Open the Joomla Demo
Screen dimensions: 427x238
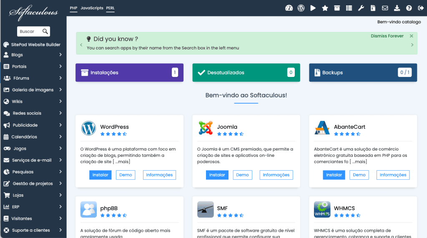point(242,175)
